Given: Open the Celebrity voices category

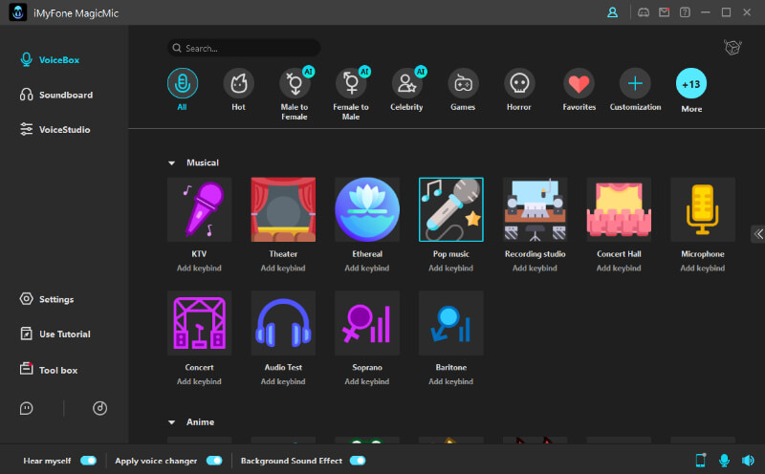Looking at the screenshot, I should (x=407, y=83).
